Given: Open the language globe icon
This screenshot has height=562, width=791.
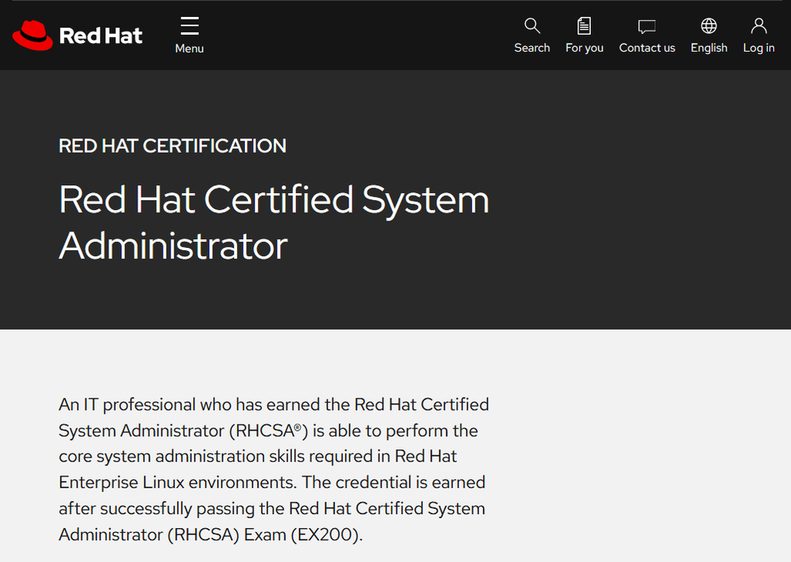Looking at the screenshot, I should click(x=708, y=25).
